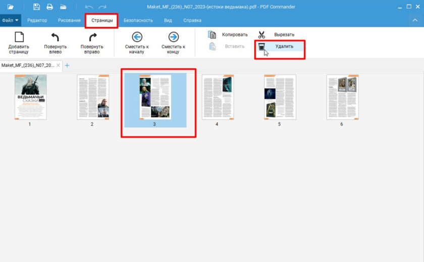Rotate page right with Повернуть вправо
The height and width of the screenshot is (262, 424).
click(92, 43)
